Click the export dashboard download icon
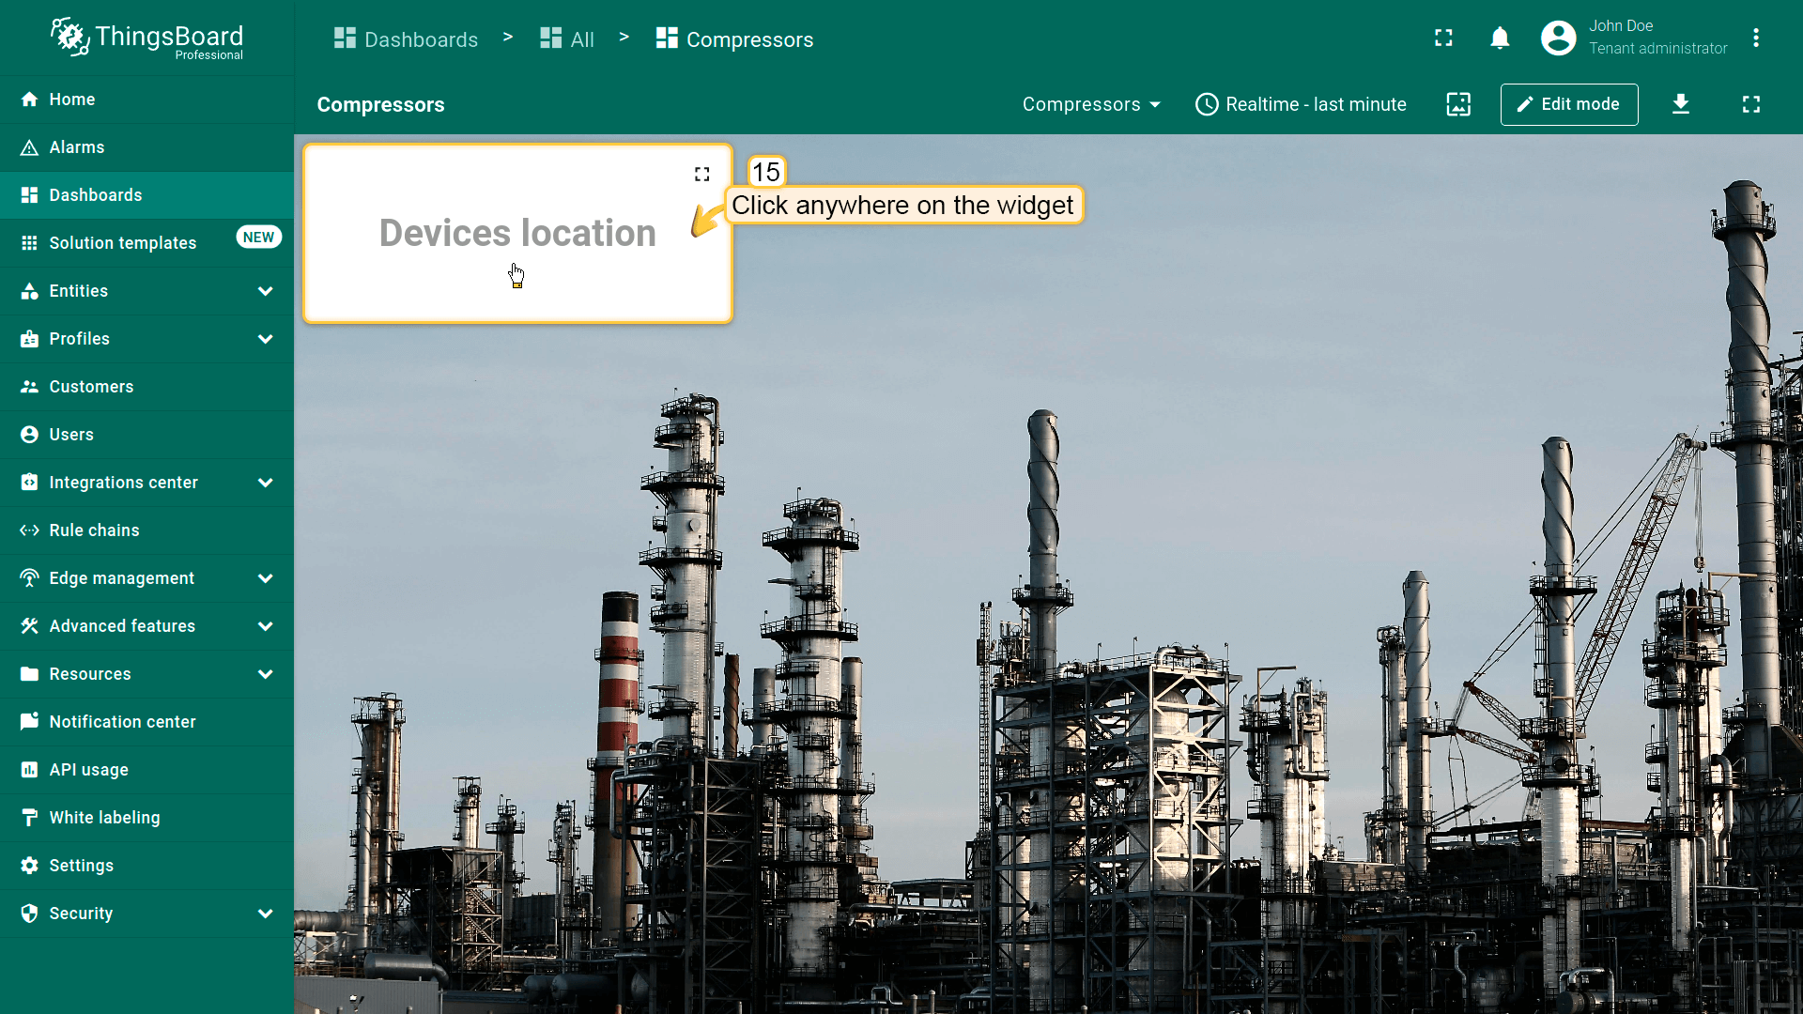The height and width of the screenshot is (1014, 1803). (x=1681, y=104)
